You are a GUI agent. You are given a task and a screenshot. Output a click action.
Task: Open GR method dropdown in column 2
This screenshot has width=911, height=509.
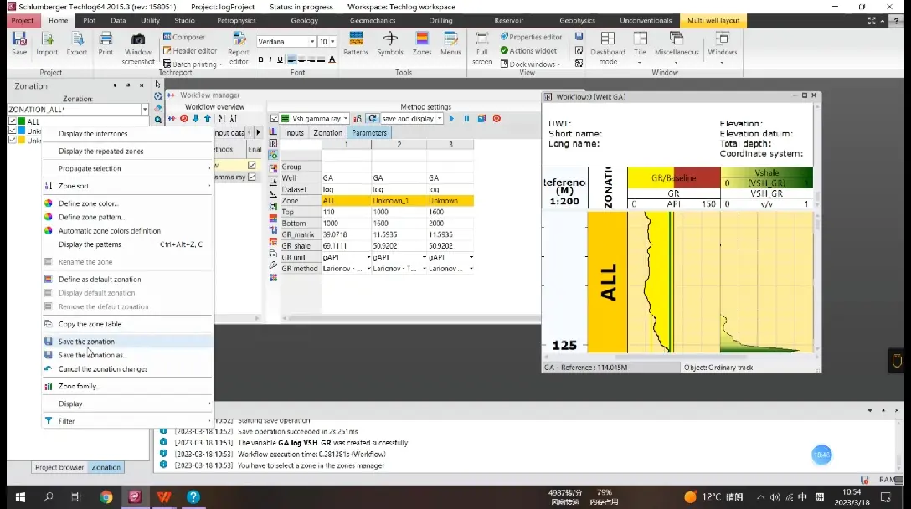click(x=425, y=269)
